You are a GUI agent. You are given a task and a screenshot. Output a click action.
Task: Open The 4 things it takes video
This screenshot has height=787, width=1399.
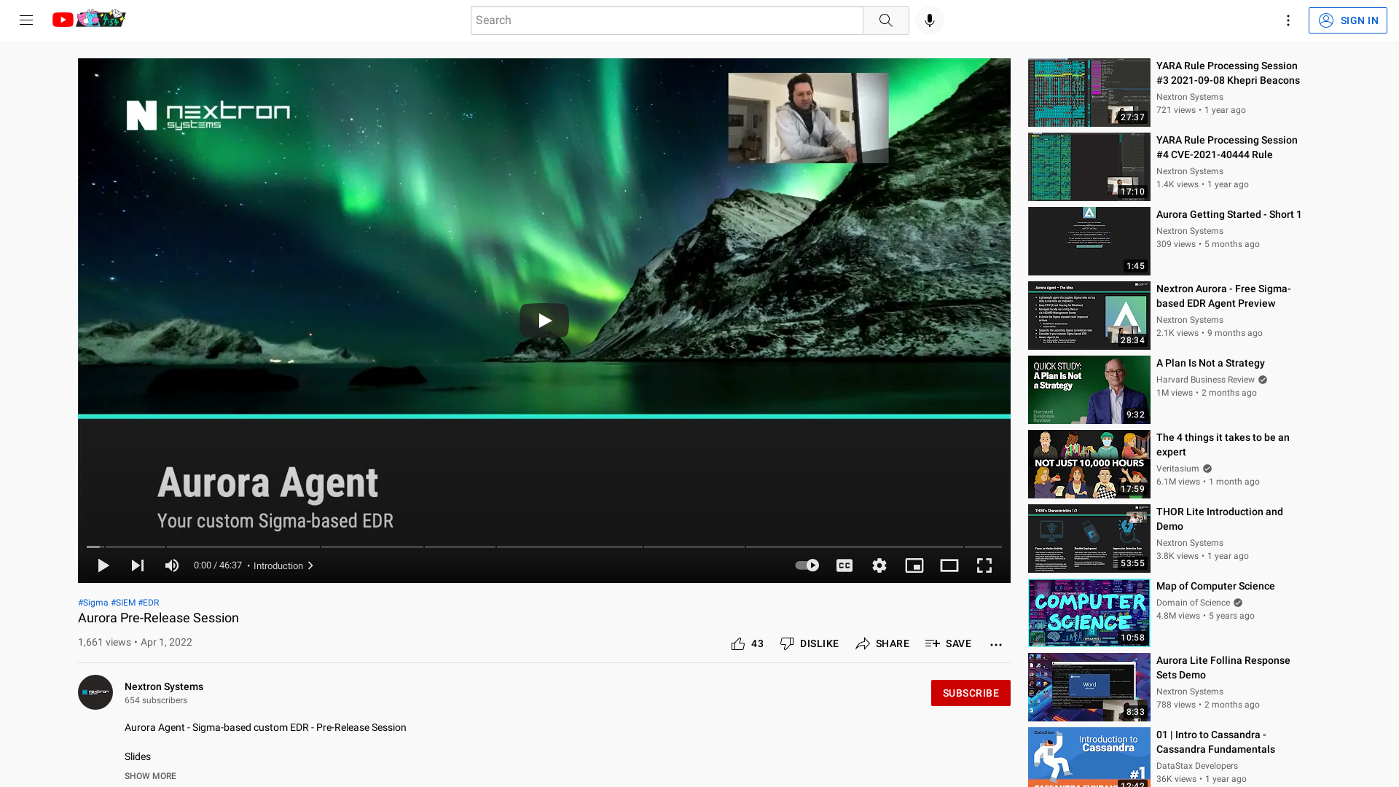click(x=1223, y=445)
